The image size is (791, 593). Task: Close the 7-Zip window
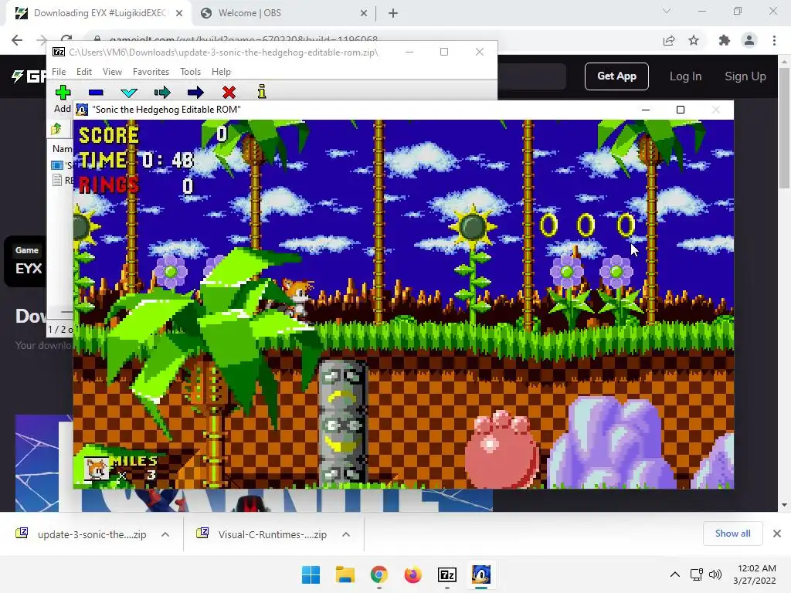(479, 52)
